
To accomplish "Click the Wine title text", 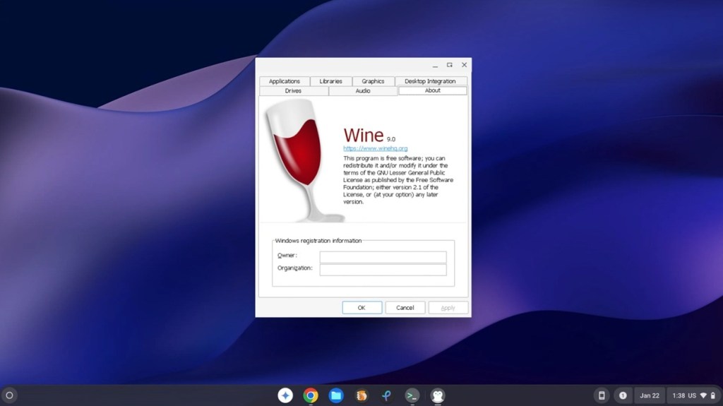I will pos(364,135).
